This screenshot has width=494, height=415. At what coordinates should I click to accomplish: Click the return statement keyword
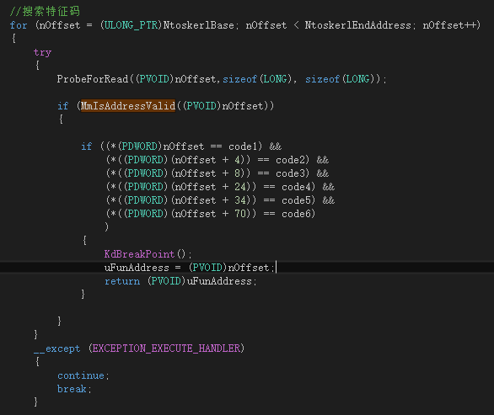coord(122,281)
